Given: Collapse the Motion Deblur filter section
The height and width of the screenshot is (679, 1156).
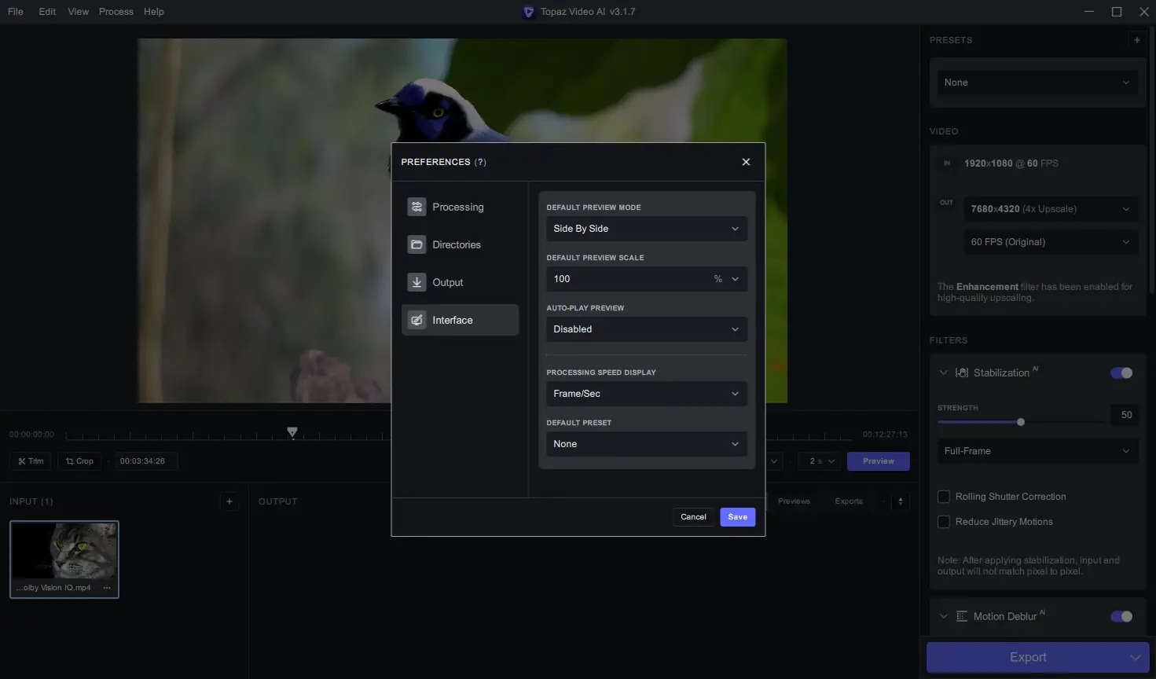Looking at the screenshot, I should point(944,616).
